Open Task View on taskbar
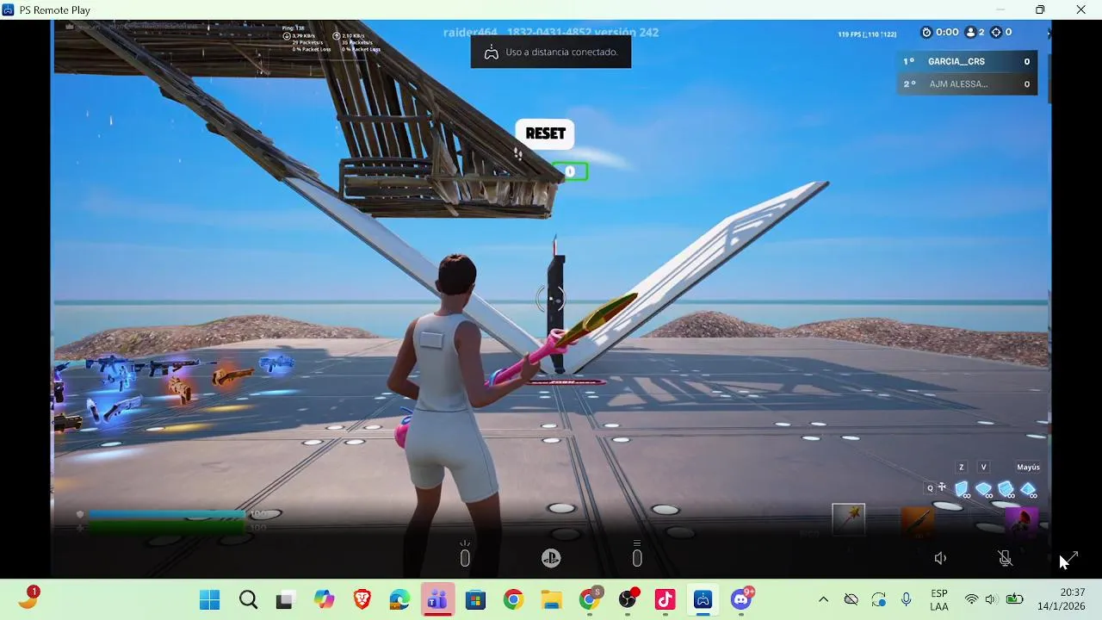This screenshot has height=620, width=1102. pyautogui.click(x=285, y=600)
